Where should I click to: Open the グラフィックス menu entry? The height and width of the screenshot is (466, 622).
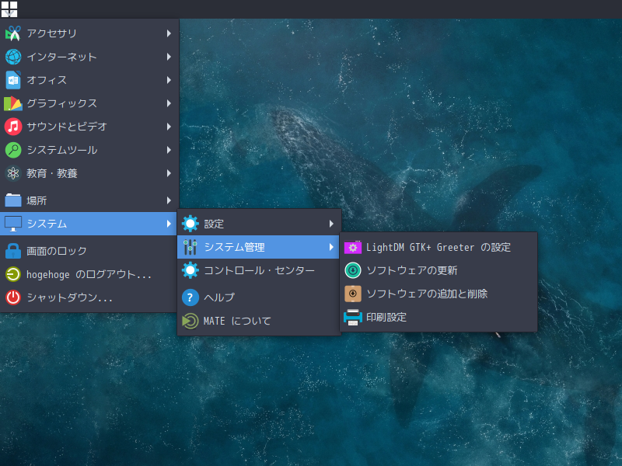[89, 103]
